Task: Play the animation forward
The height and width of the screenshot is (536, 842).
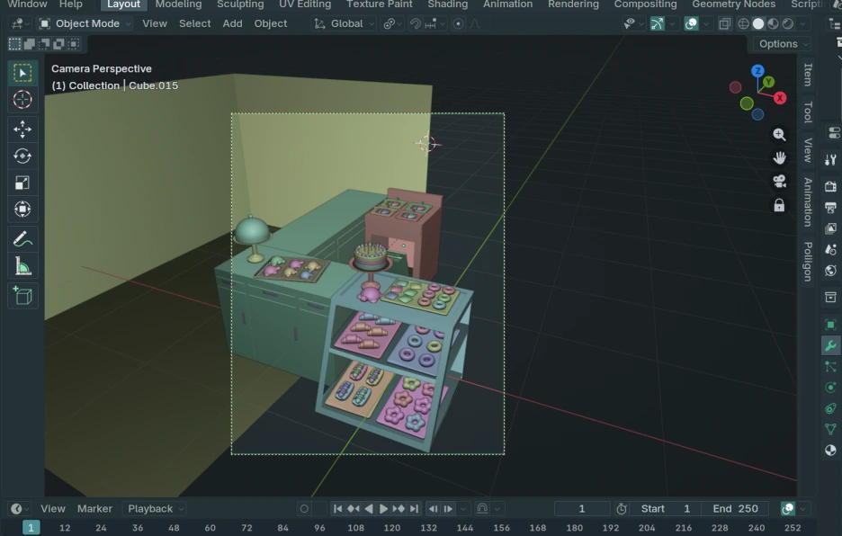Action: tap(383, 509)
